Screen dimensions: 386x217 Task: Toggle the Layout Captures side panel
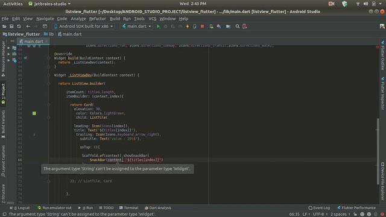pyautogui.click(x=3, y=161)
